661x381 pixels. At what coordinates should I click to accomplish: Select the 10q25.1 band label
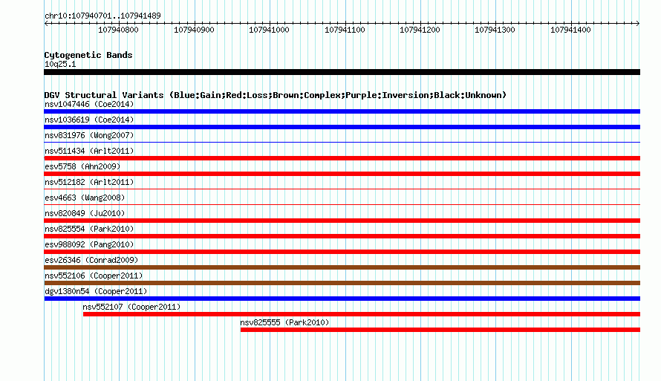point(60,64)
